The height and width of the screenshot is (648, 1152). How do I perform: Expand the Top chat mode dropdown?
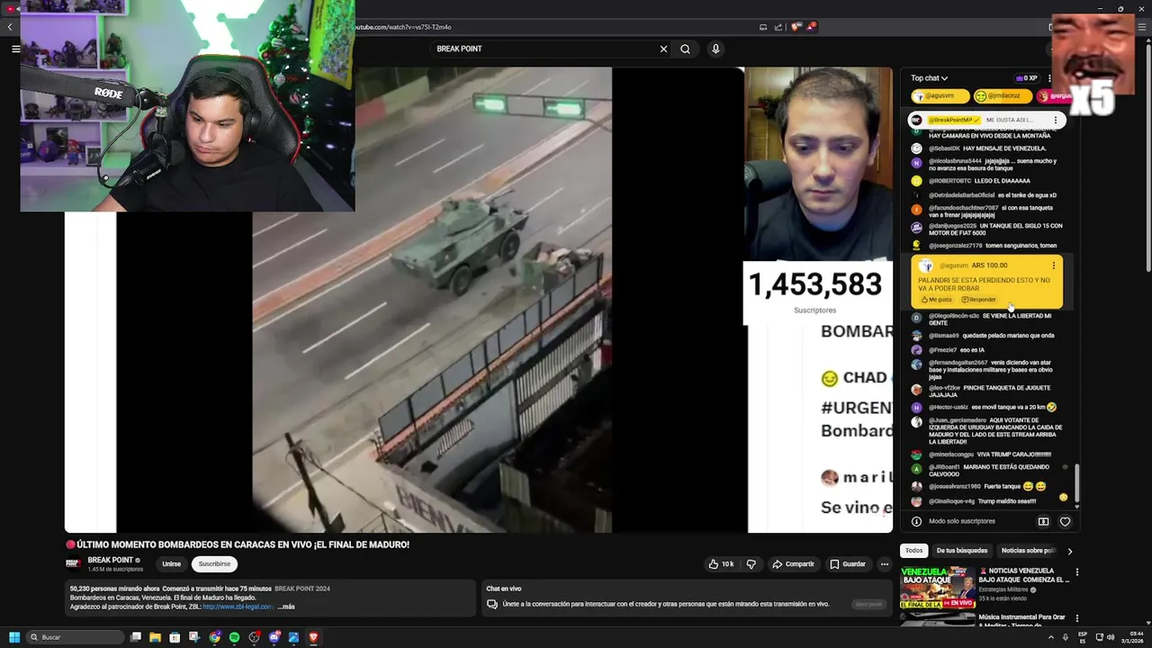pyautogui.click(x=929, y=78)
